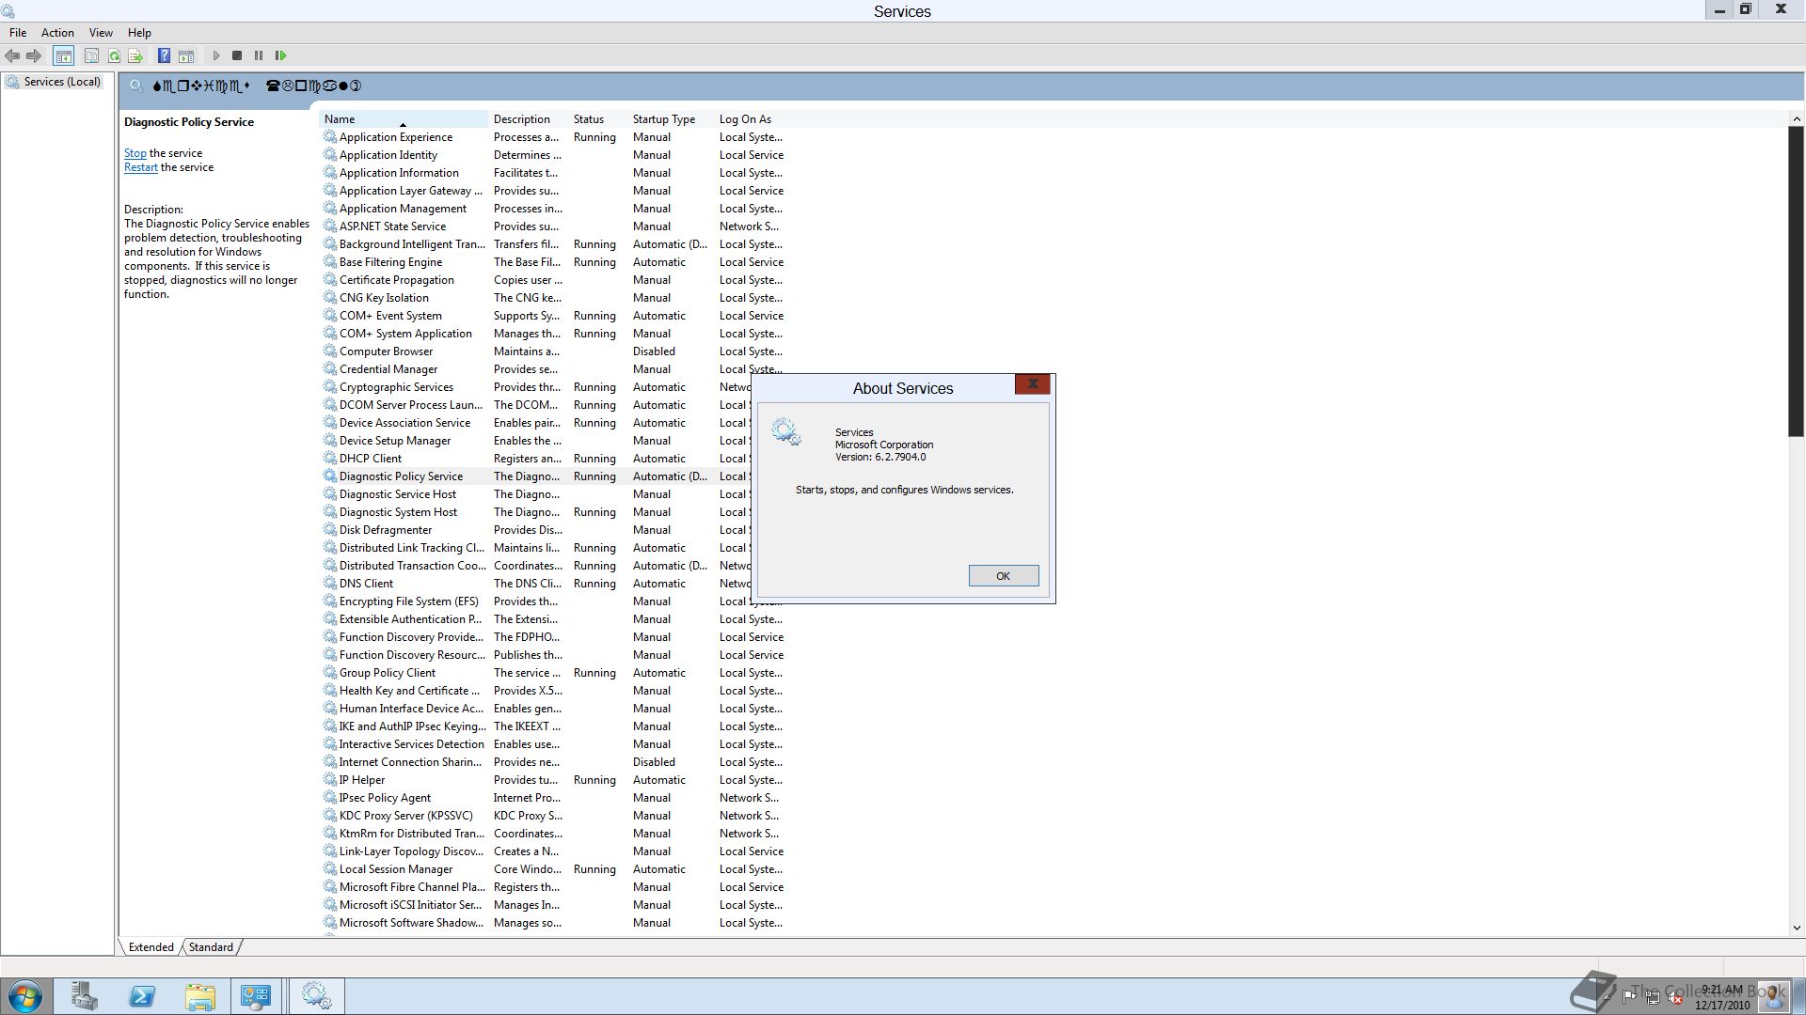Toggle the Show/Hide Action Pane icon

click(x=186, y=56)
